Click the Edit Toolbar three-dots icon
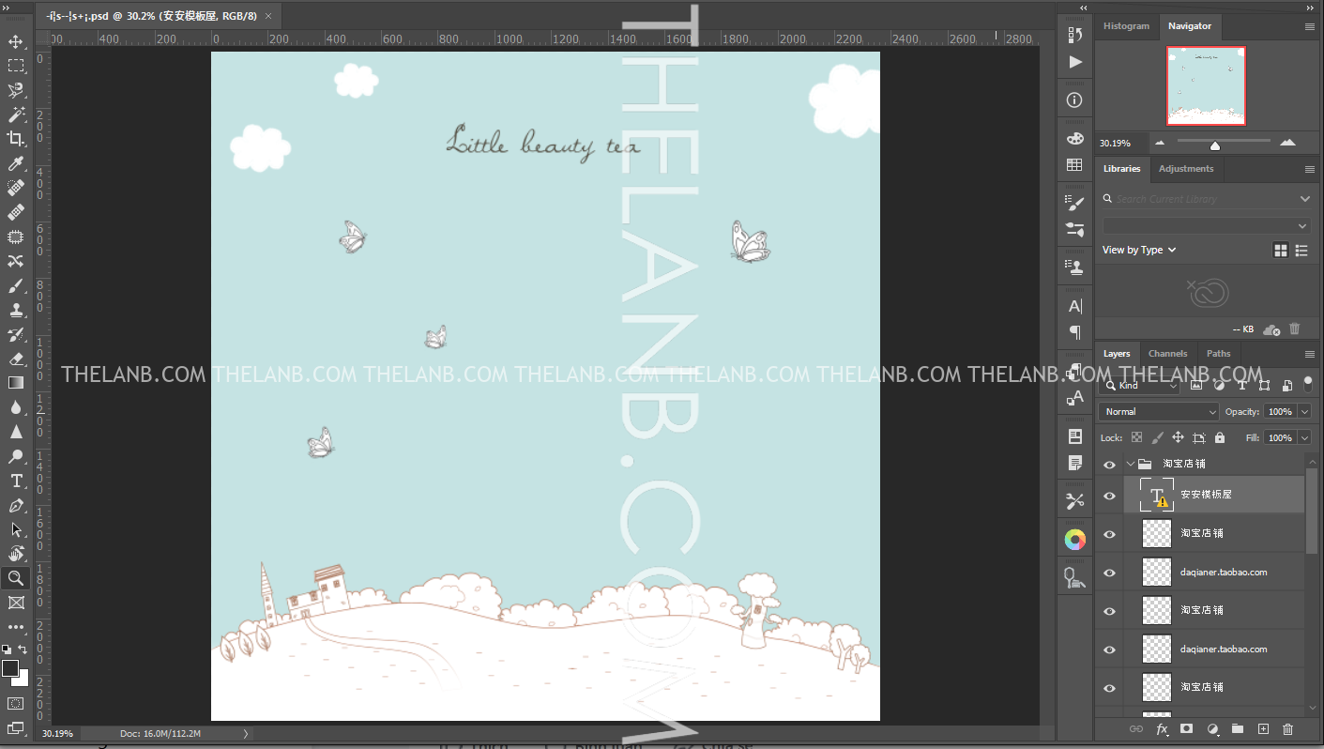1324x749 pixels. coord(16,627)
